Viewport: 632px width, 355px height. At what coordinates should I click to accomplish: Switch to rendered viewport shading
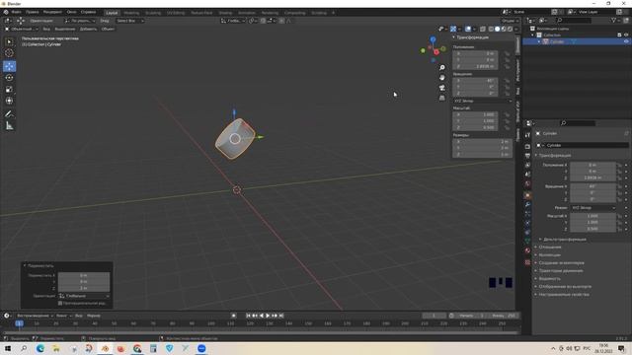[510, 29]
